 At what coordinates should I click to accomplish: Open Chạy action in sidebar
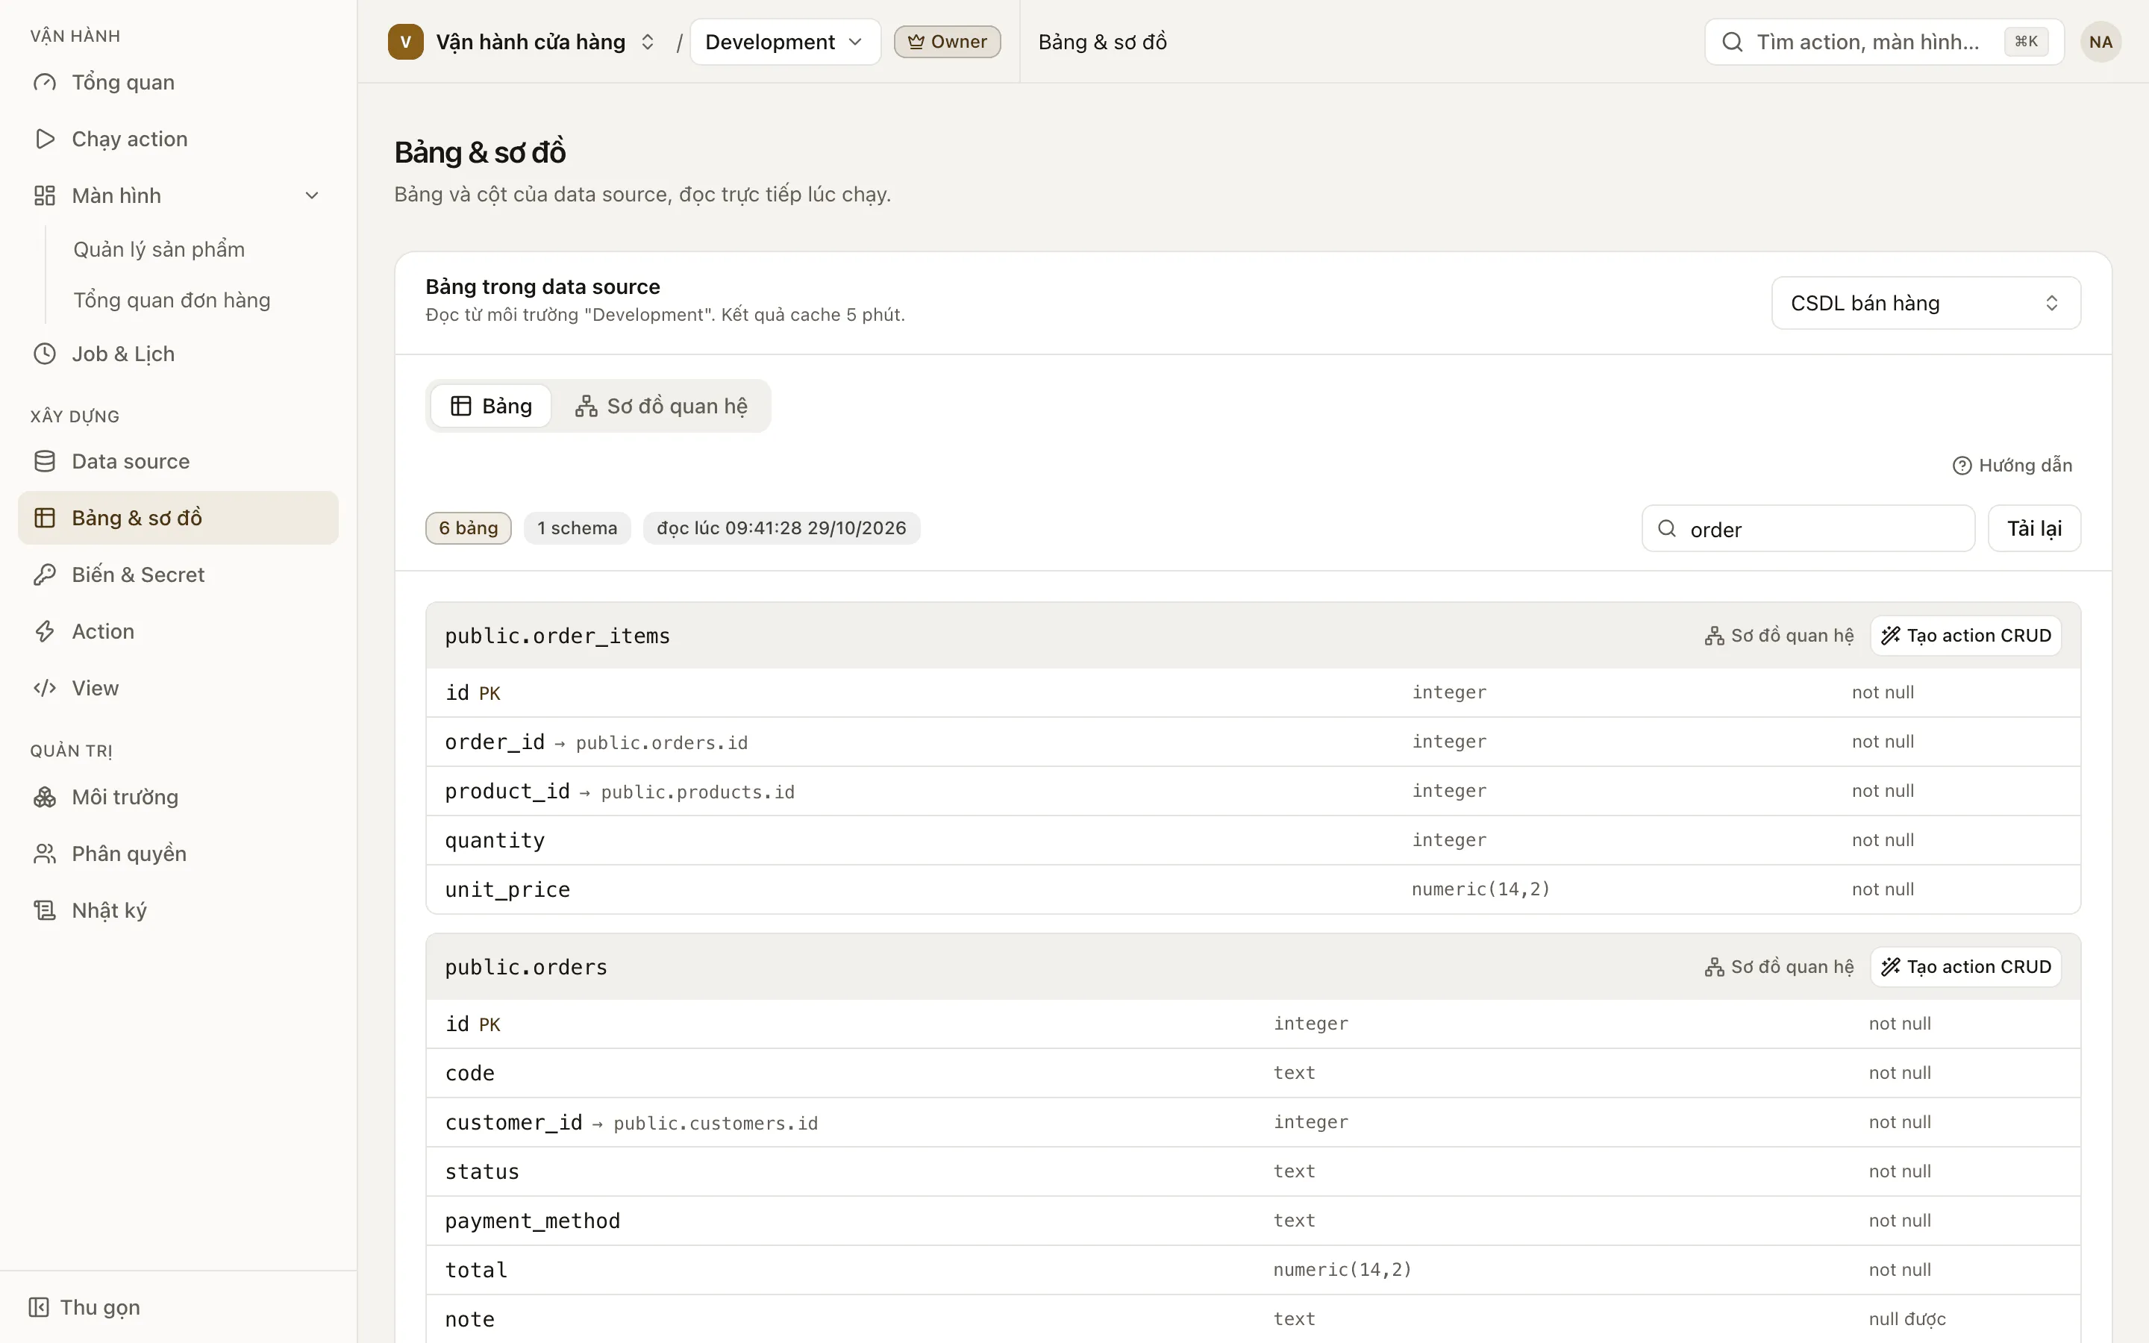coord(178,140)
